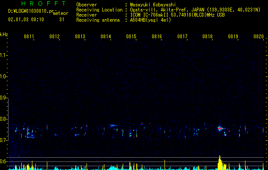Viewport: 268px width, 170px height.
Task: Click the 0818 time marker
Action: [x=207, y=36]
